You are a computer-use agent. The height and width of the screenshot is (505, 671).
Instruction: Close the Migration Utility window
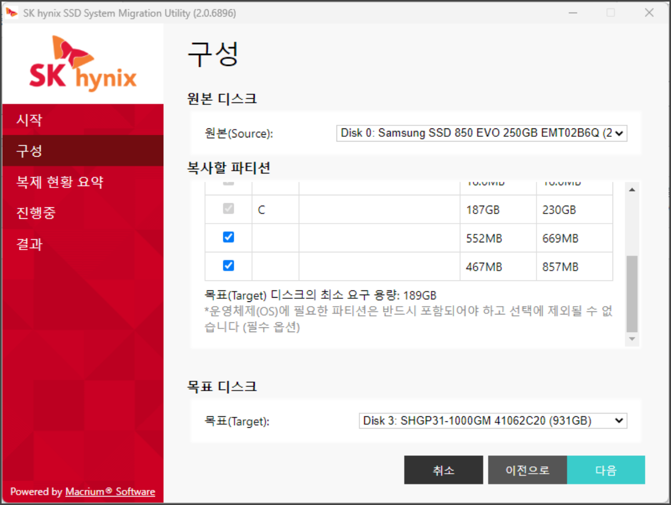649,13
